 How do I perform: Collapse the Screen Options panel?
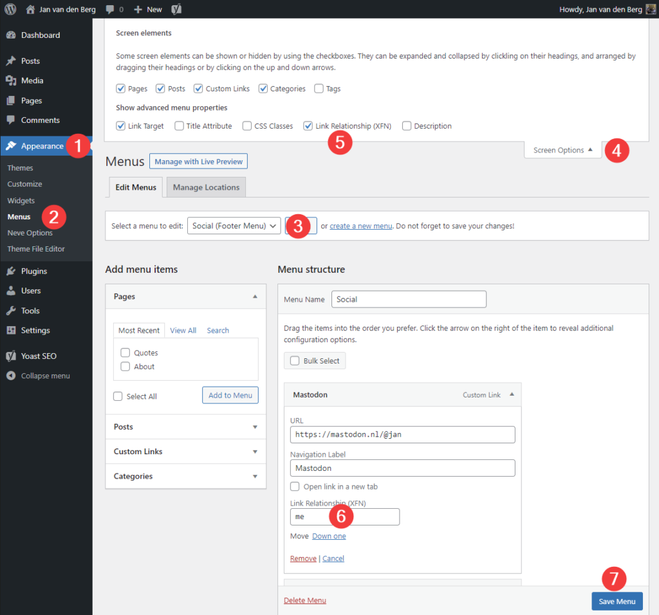pos(562,150)
